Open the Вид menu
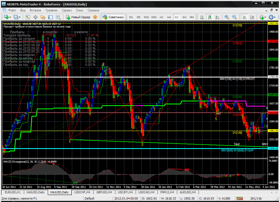The height and width of the screenshot is (202, 280). (23, 10)
